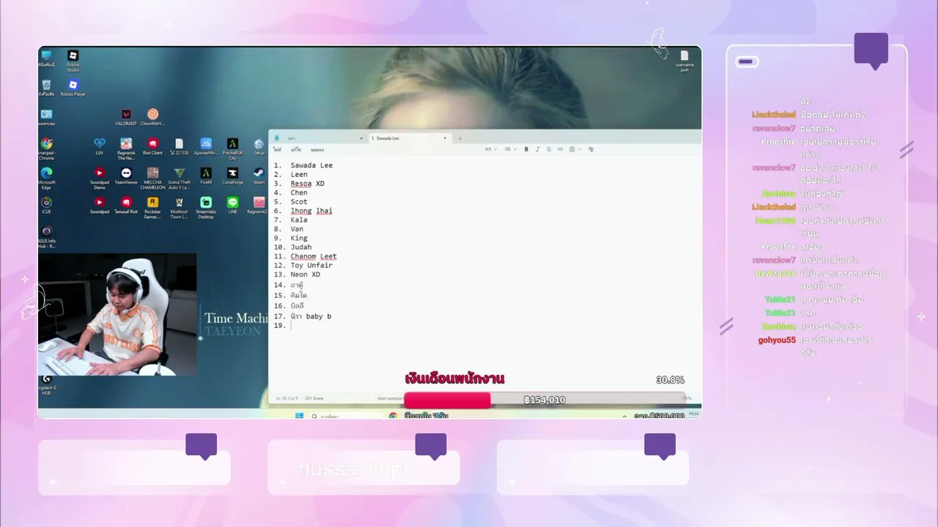Open the Rockstar Games launcher icon

point(152,207)
